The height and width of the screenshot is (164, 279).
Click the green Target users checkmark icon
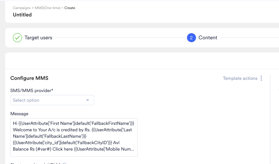(x=17, y=38)
